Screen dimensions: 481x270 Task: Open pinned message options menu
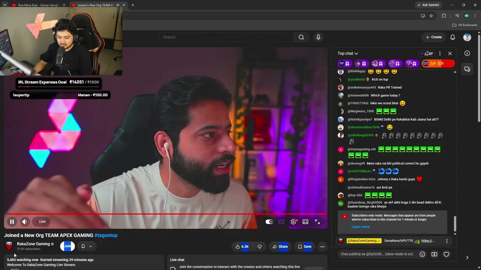pos(447,241)
